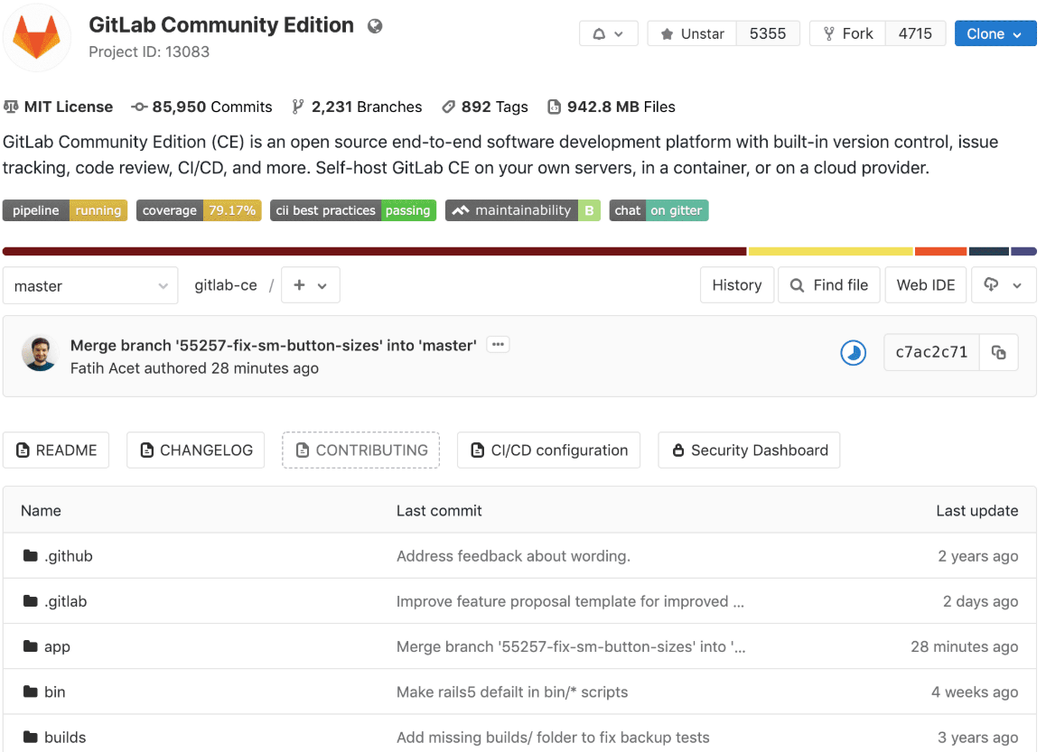Open the Clone dropdown
The image size is (1046, 752).
[995, 33]
